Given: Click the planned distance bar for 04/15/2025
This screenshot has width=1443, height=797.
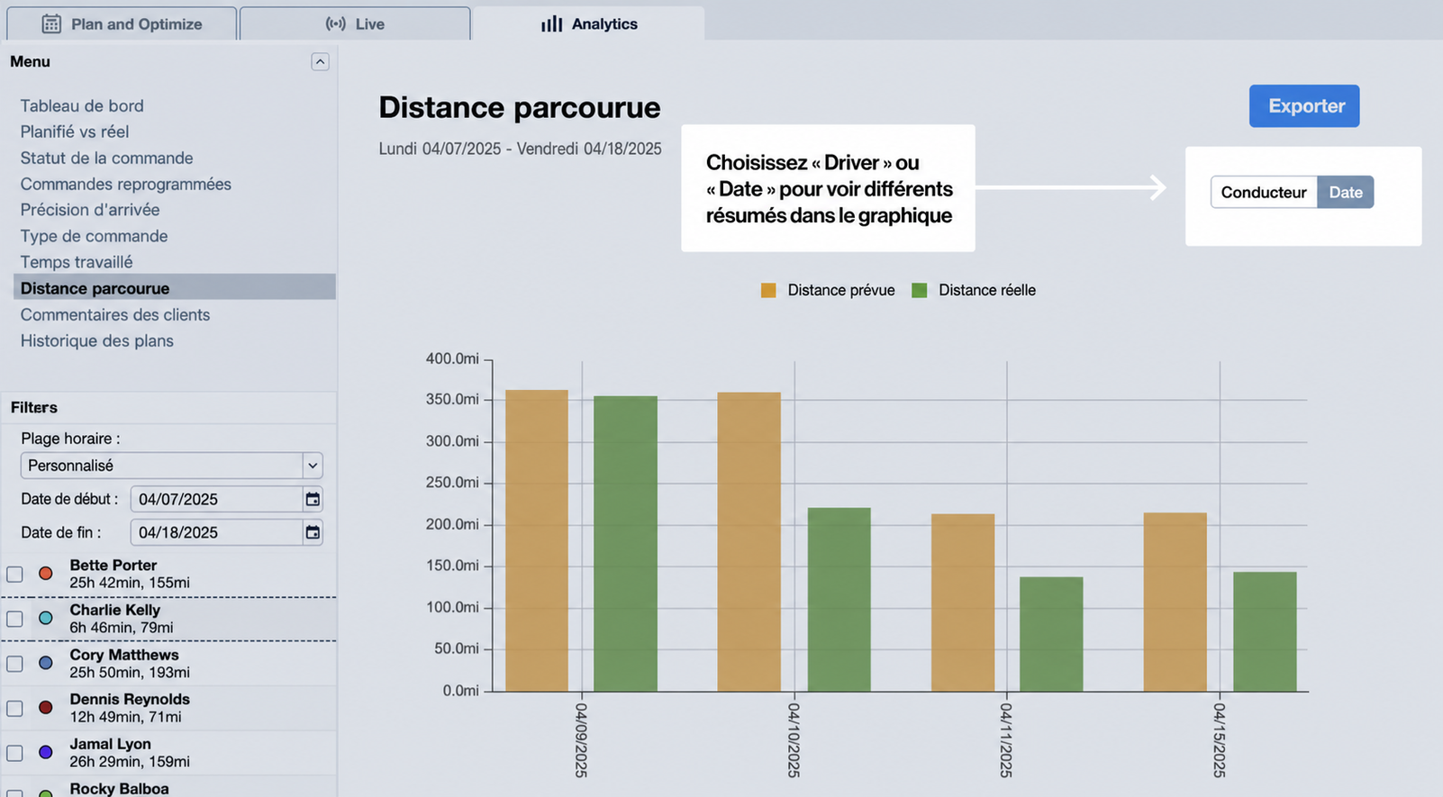Looking at the screenshot, I should (1175, 602).
